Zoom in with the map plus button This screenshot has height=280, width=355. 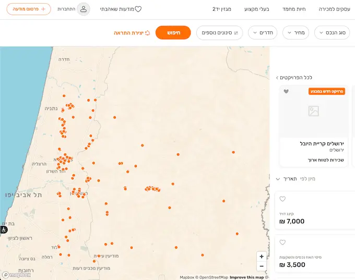(262, 257)
